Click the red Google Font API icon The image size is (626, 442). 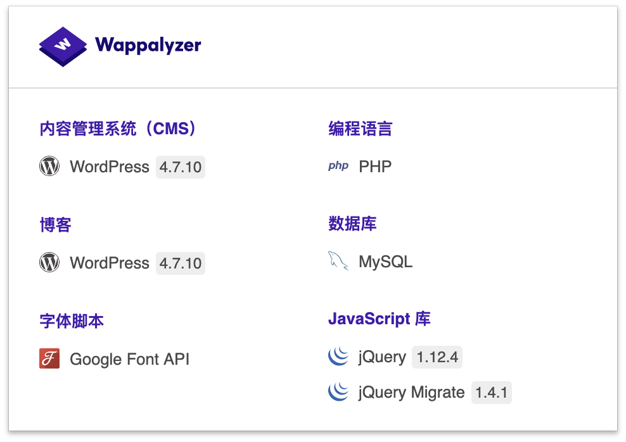click(49, 358)
